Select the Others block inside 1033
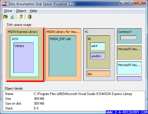The width and height of the screenshot is (148, 114). pyautogui.click(x=23, y=58)
